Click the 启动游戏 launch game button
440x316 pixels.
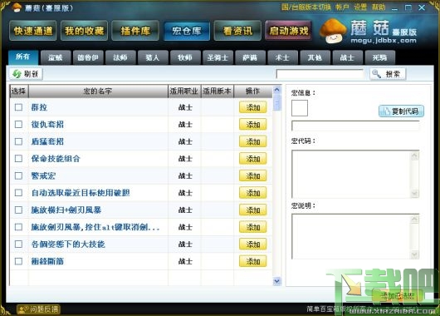pos(289,31)
